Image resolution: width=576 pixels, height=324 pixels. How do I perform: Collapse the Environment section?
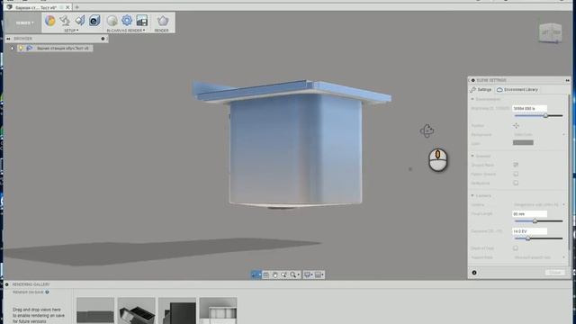pos(472,99)
